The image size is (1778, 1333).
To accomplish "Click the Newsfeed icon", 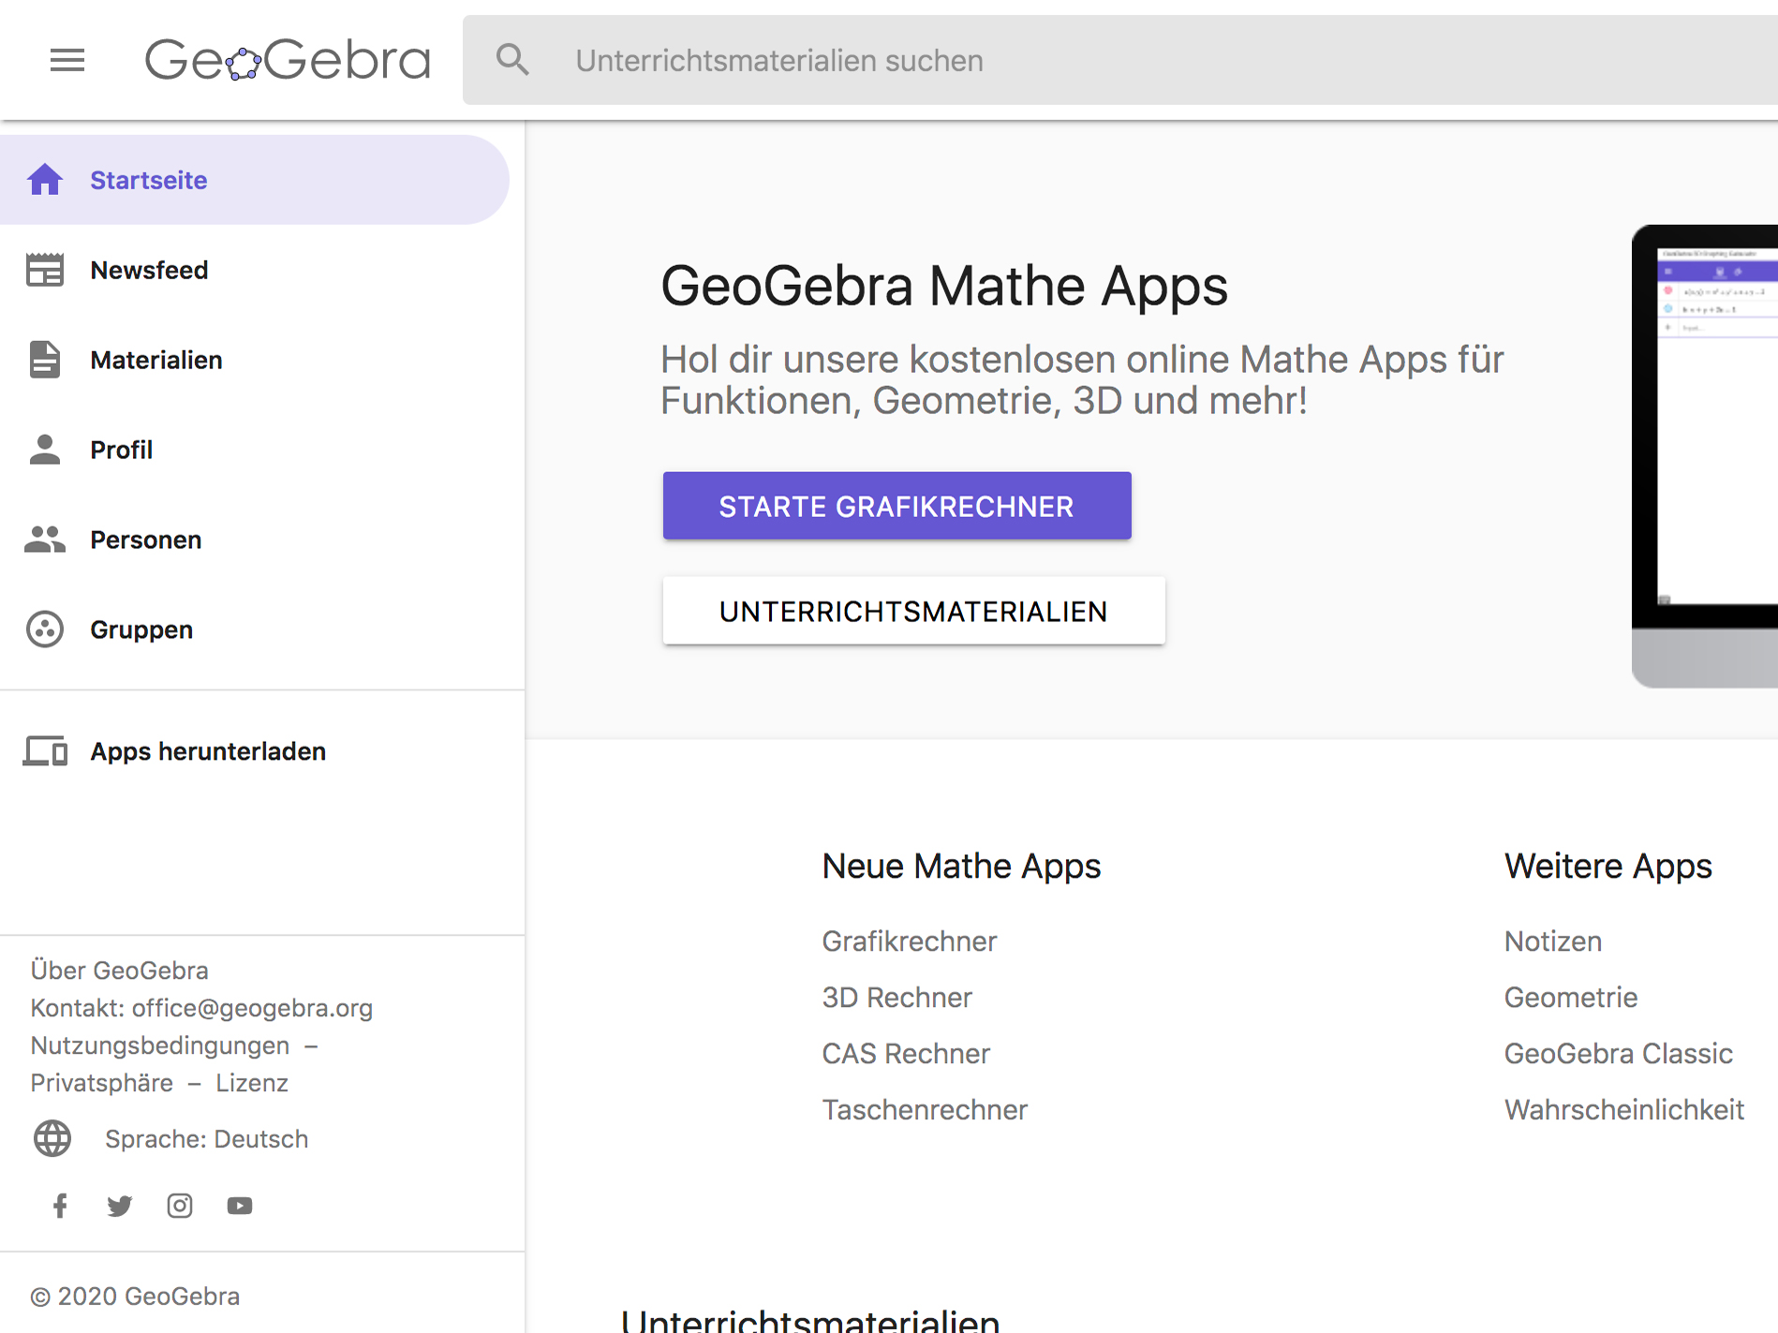I will coord(45,270).
